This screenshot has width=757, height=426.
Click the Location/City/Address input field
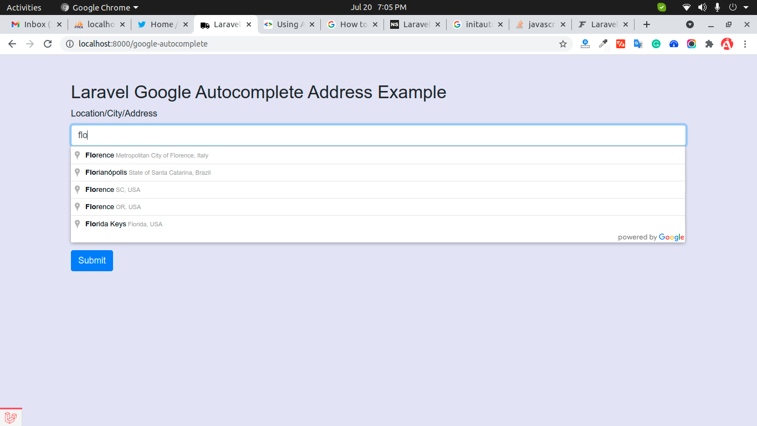[x=378, y=135]
